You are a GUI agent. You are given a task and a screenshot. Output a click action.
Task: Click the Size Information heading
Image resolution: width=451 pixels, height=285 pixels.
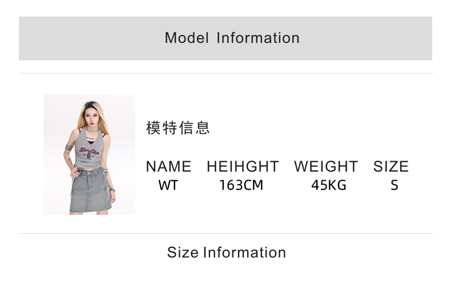tap(227, 253)
